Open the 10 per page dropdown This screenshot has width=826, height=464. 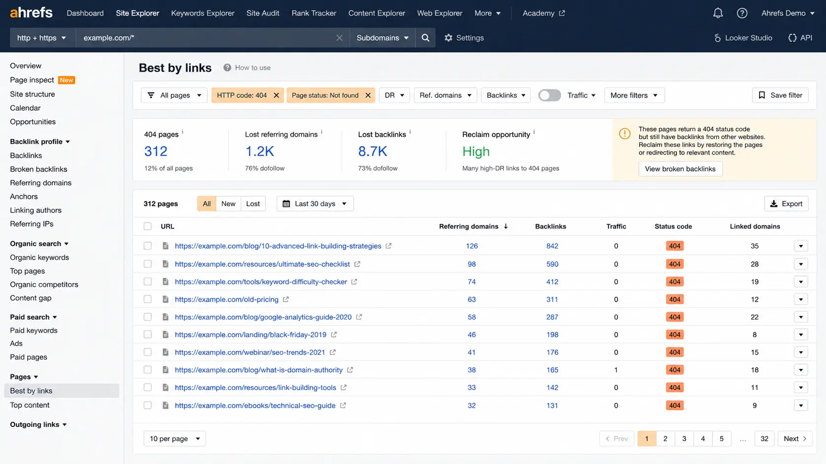click(x=174, y=438)
